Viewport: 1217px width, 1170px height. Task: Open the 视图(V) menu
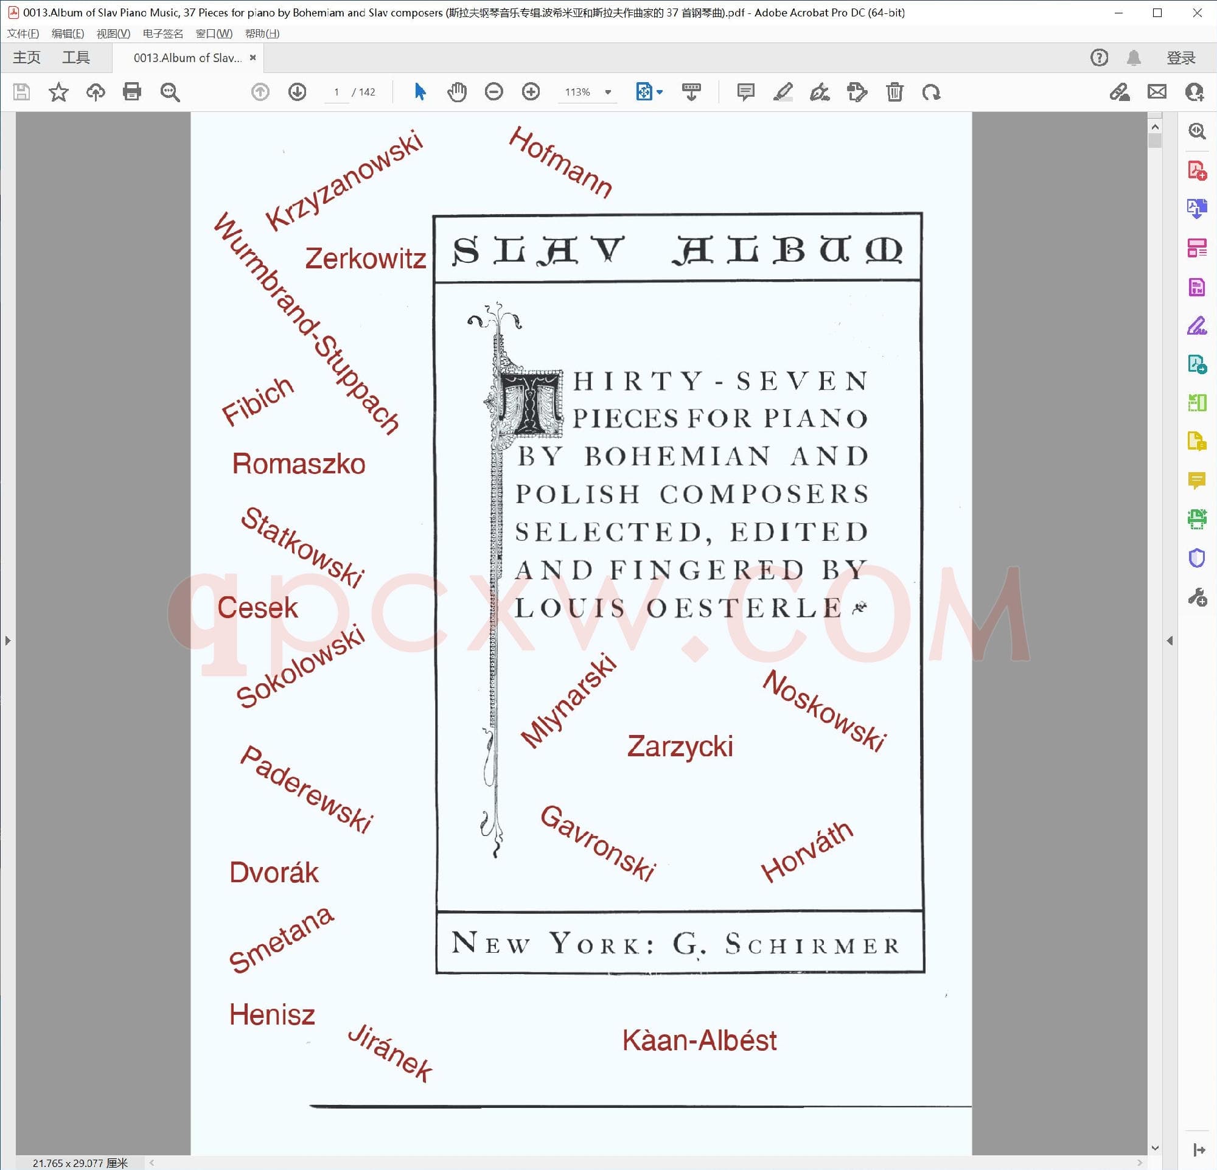click(x=113, y=33)
